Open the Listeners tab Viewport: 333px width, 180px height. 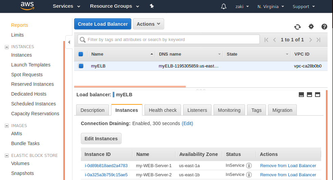coord(197,110)
